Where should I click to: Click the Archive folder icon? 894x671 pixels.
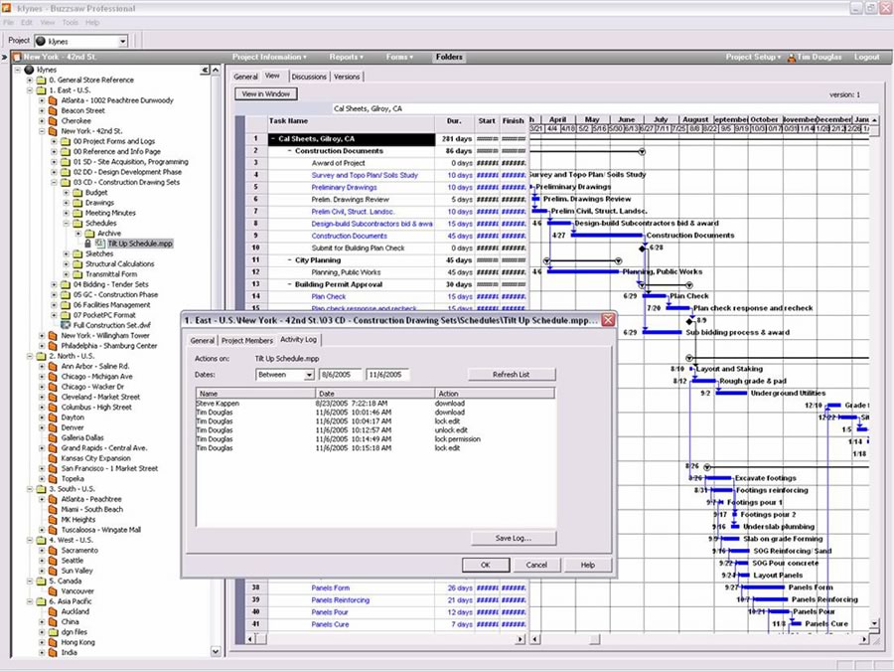(89, 234)
